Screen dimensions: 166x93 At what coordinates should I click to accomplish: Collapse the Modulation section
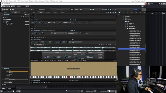click(x=31, y=80)
